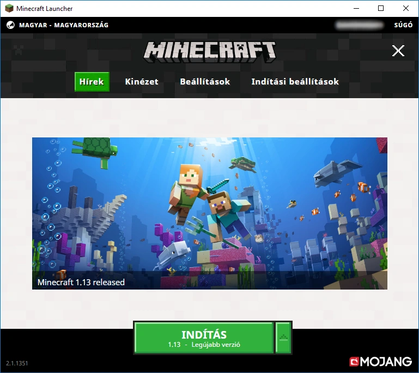The width and height of the screenshot is (419, 373).
Task: Open the SÚGÓ help link
Action: click(x=403, y=25)
